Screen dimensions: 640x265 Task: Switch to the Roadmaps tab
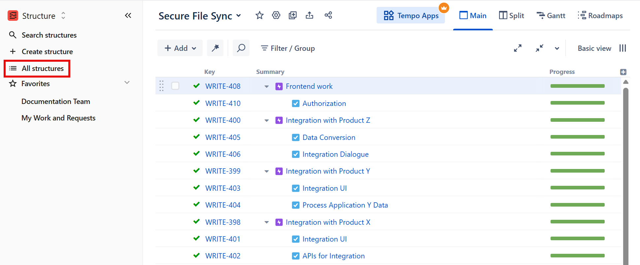pos(600,16)
